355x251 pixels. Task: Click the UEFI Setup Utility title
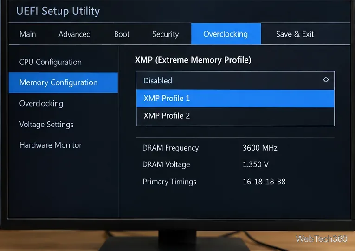pos(58,11)
